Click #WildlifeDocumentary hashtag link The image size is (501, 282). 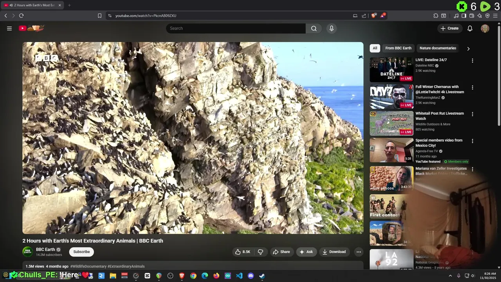[x=88, y=266]
